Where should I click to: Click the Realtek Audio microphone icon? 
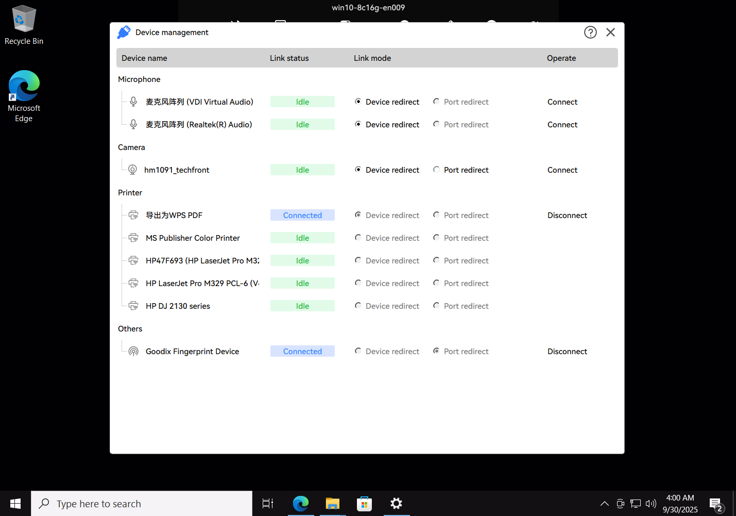click(x=133, y=125)
